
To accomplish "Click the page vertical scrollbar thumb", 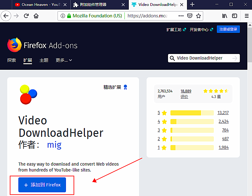I will pyautogui.click(x=250, y=45).
